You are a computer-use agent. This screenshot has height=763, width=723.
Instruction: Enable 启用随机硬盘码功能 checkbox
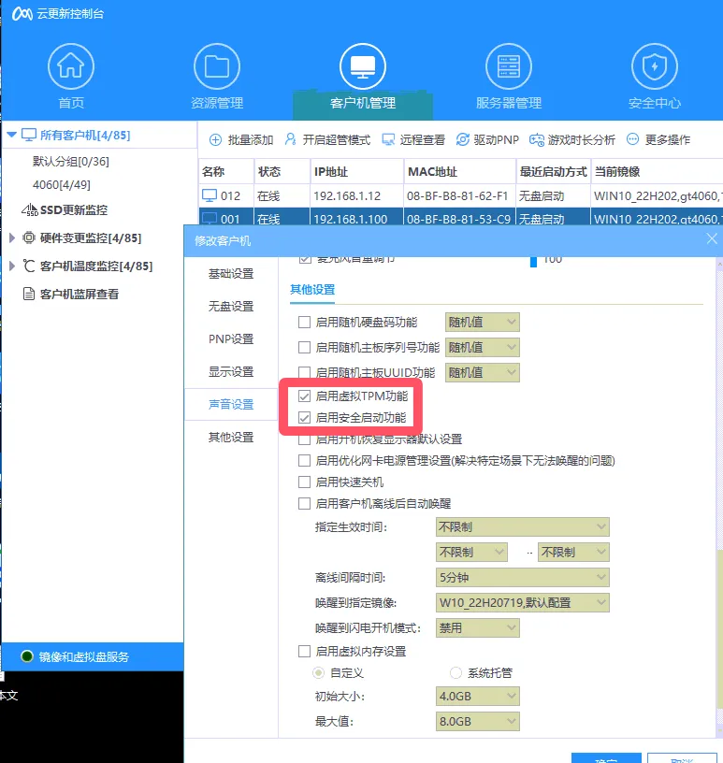[x=304, y=323]
